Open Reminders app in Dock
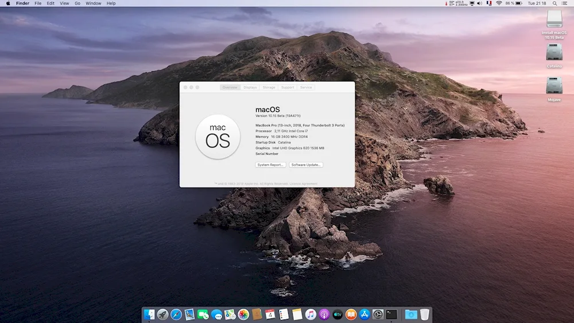This screenshot has width=574, height=323. coord(284,314)
